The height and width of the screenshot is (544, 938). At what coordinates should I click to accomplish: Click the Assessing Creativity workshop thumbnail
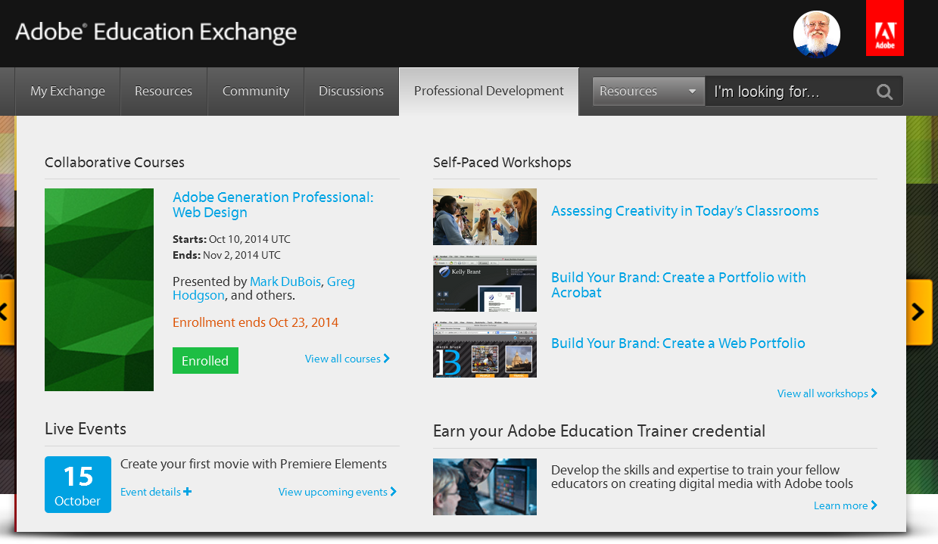point(485,217)
